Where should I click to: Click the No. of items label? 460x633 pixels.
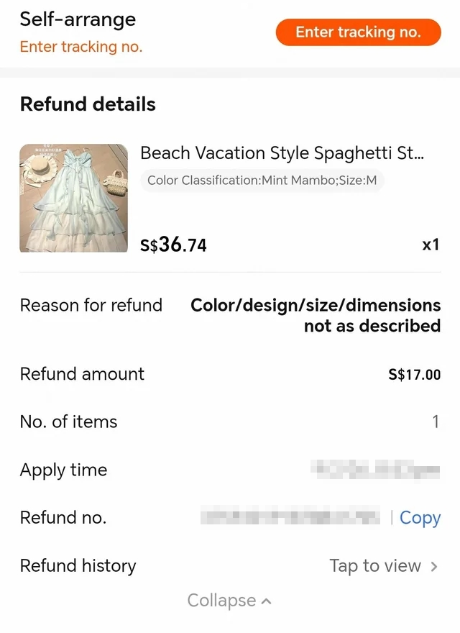click(x=68, y=422)
